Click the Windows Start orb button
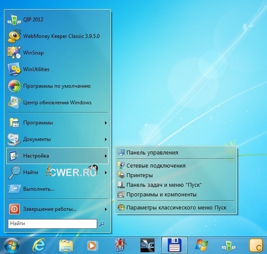 click(12, 245)
